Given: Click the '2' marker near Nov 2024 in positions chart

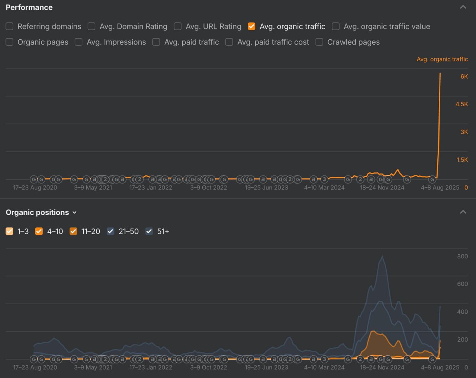Looking at the screenshot, I should (x=360, y=359).
